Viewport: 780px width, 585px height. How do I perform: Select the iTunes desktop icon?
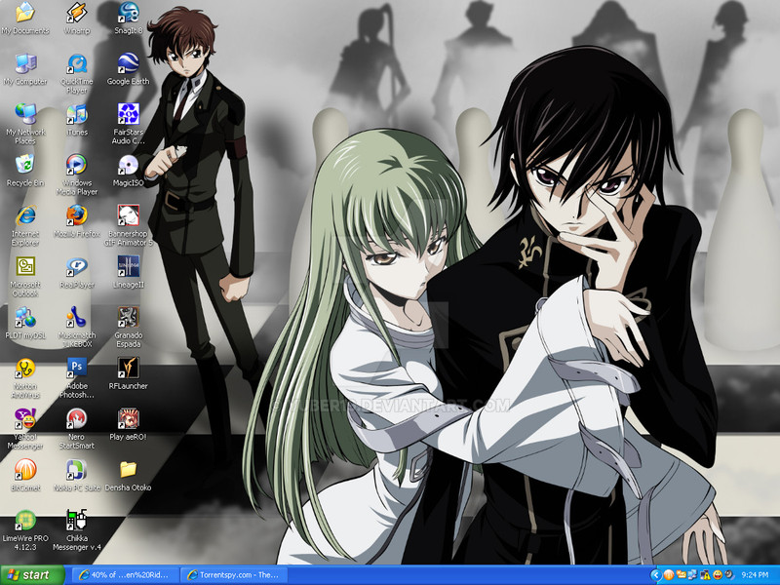pos(77,120)
